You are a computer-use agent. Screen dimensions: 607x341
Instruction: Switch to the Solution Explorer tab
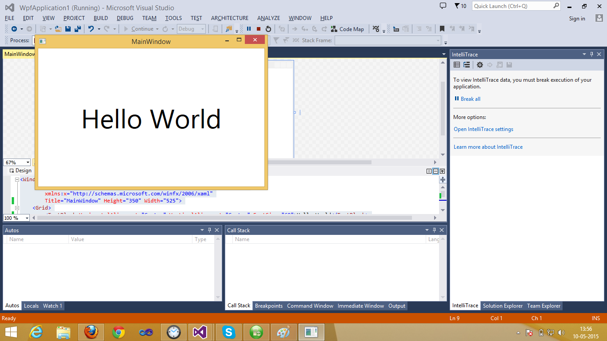point(503,306)
